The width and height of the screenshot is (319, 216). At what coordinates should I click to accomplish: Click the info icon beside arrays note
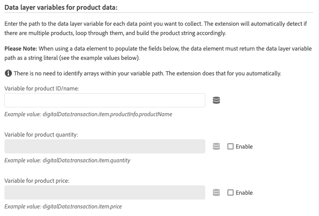tap(8, 73)
